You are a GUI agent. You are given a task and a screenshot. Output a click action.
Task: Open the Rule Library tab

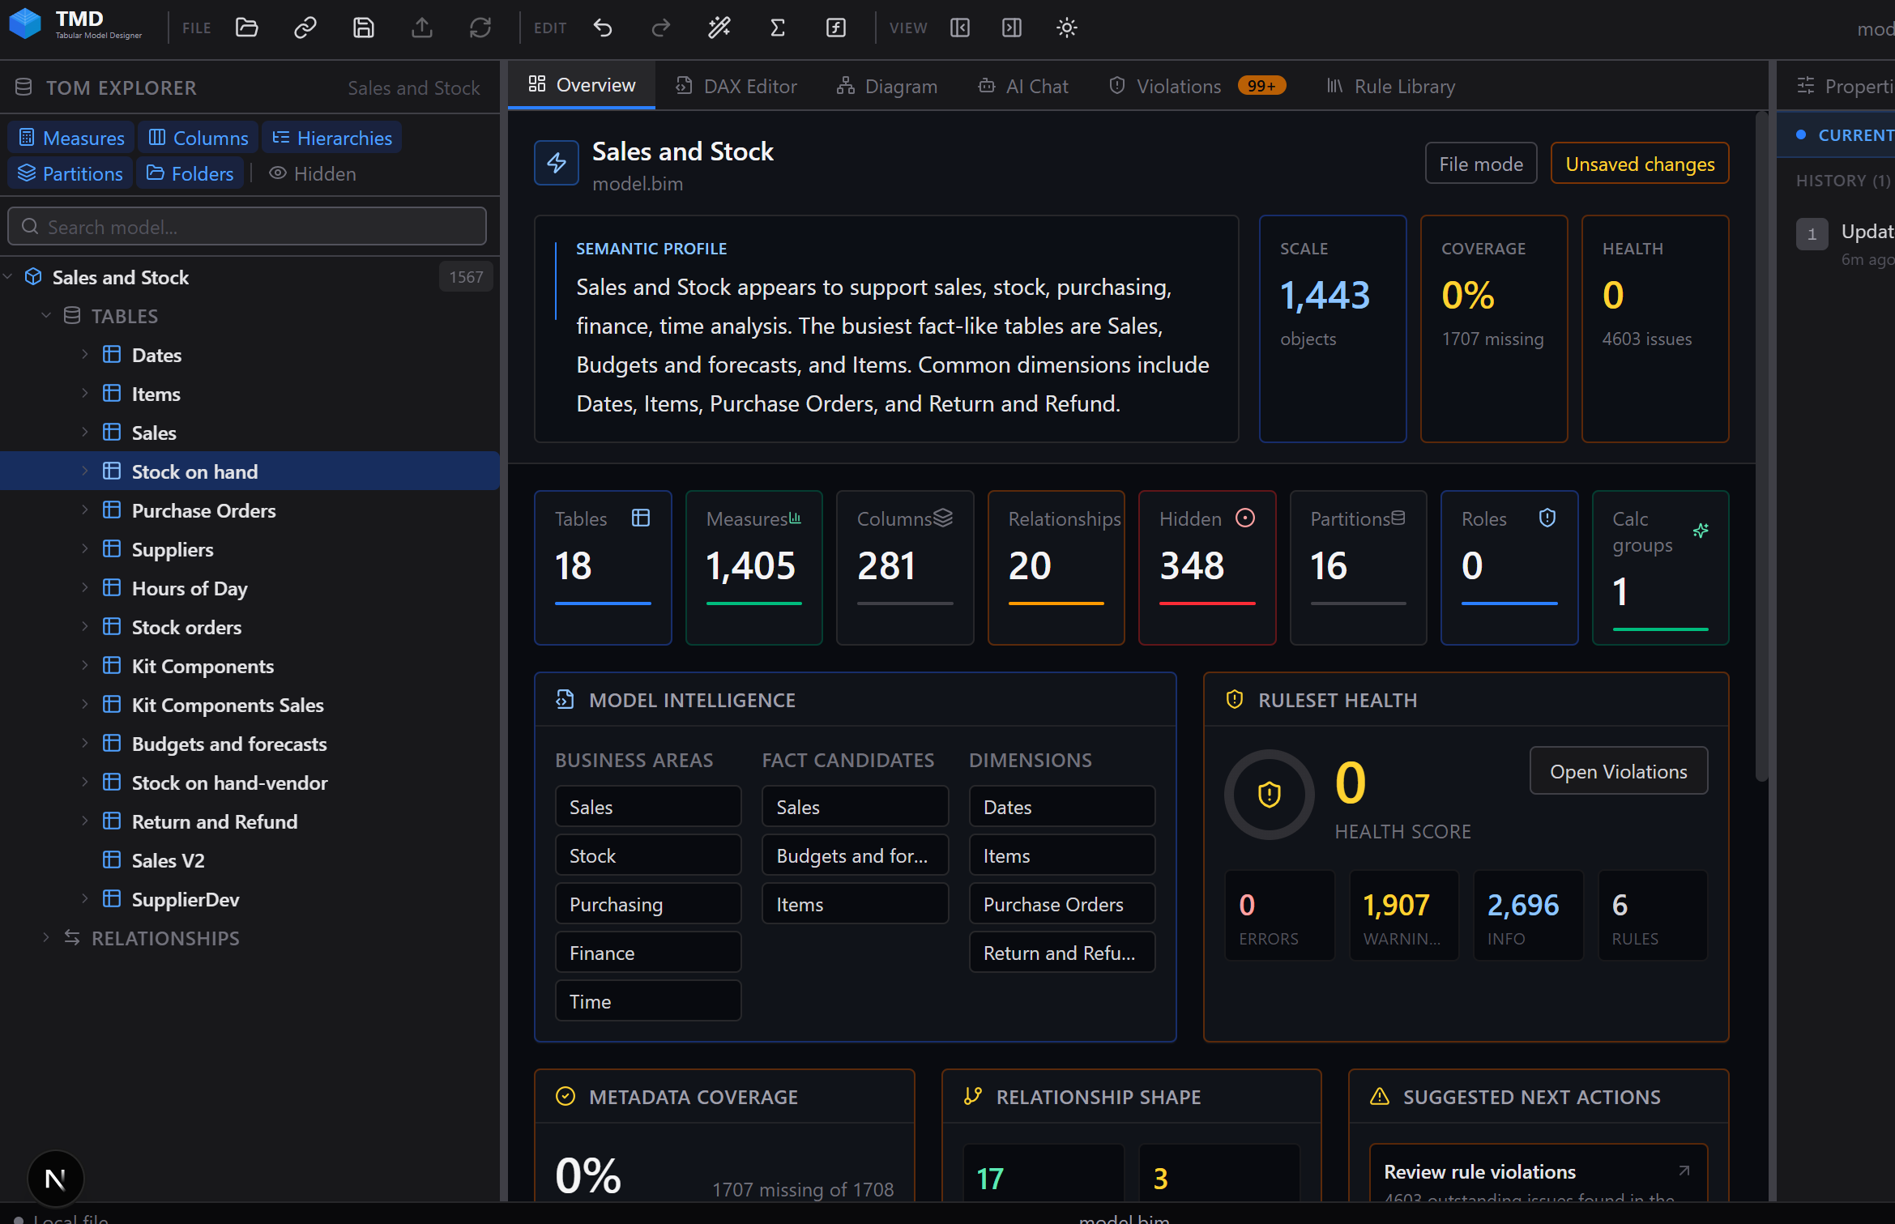point(1391,86)
